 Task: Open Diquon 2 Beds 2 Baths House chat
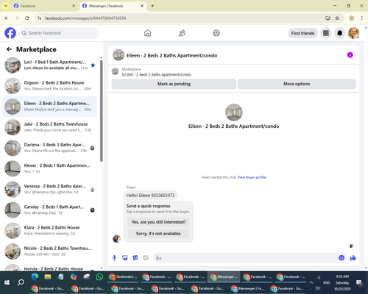pos(49,86)
